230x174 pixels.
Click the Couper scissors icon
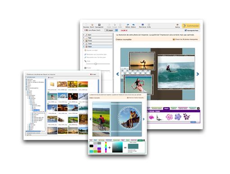[115, 25]
